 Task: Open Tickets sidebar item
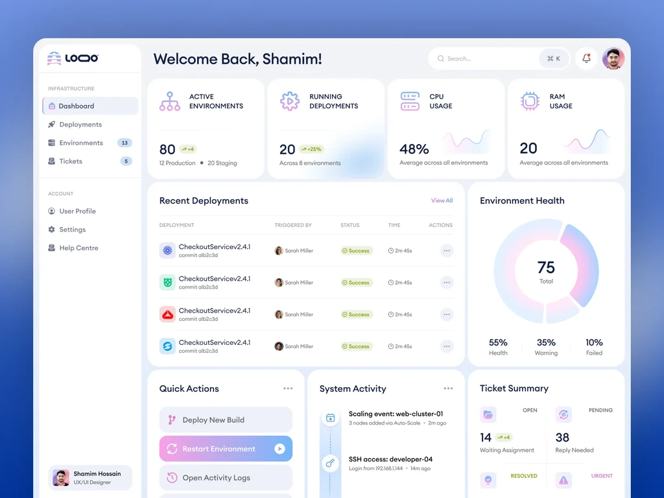pyautogui.click(x=90, y=161)
